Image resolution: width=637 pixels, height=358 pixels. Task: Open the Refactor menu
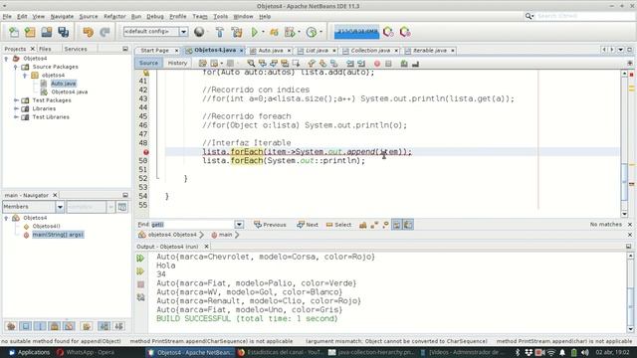(x=114, y=17)
